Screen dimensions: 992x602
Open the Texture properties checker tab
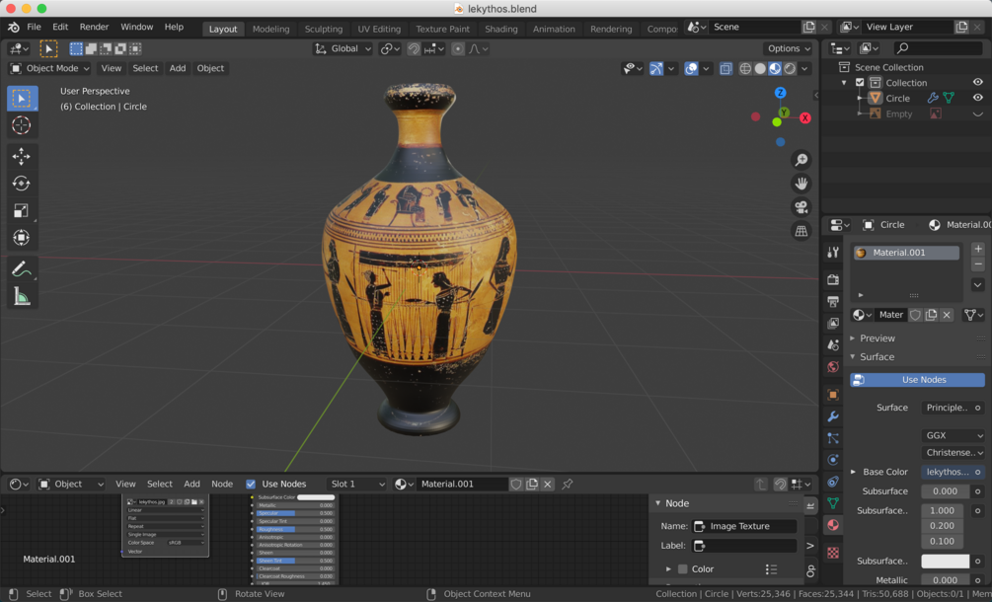[x=832, y=553]
